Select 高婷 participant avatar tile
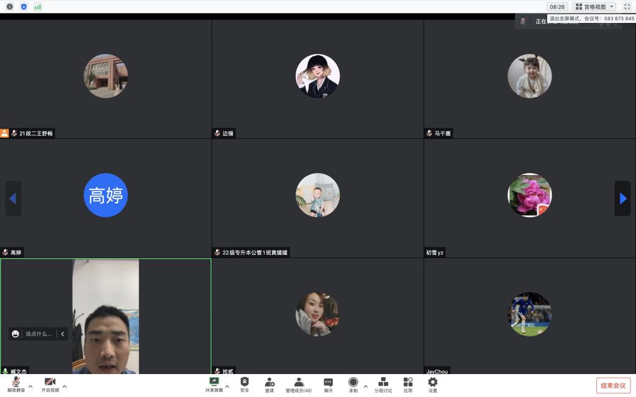Viewport: 636px width, 397px height. [106, 195]
